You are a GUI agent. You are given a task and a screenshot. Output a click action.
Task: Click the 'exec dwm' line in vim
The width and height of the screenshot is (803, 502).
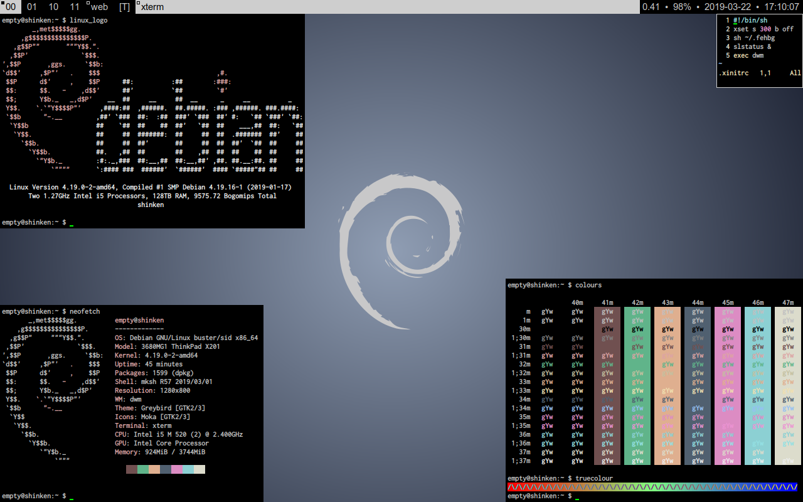point(748,55)
